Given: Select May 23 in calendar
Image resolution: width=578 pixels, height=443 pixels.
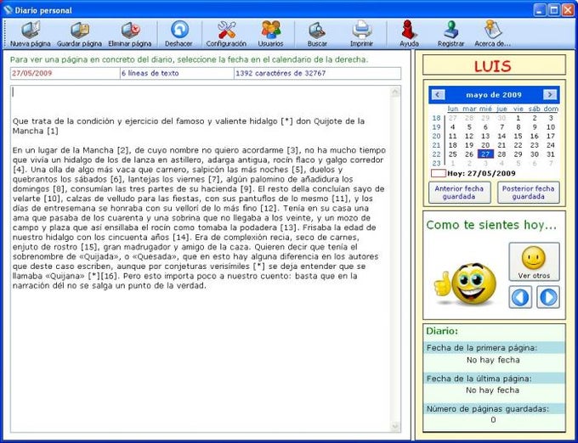Looking at the screenshot, I should point(535,145).
